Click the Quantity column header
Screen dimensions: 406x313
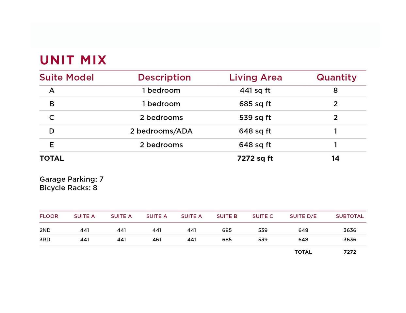click(336, 78)
